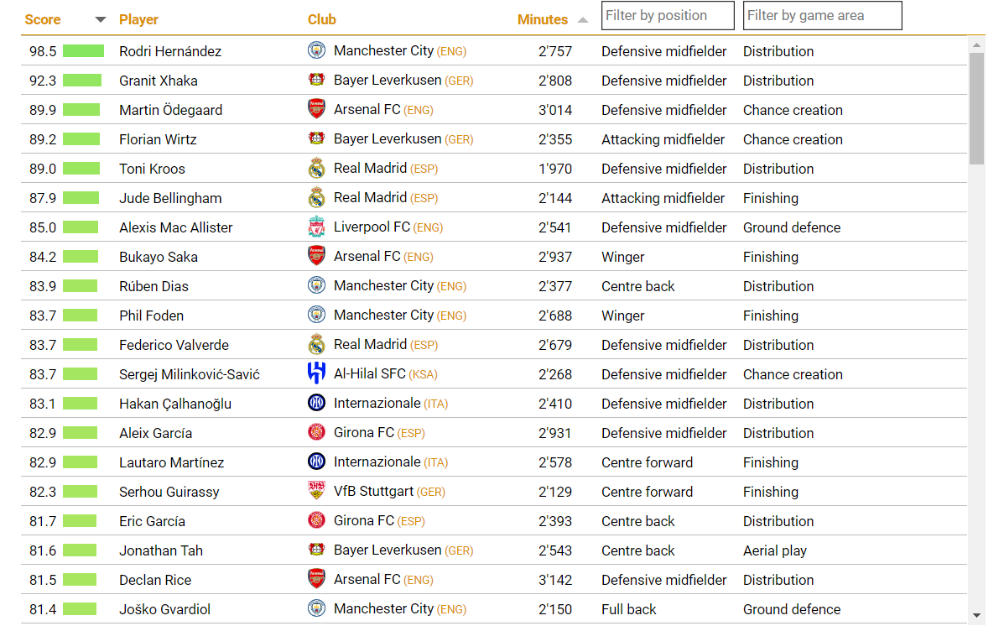Viewport: 1004px width, 626px height.
Task: Sort table by Player column header
Action: (x=138, y=20)
